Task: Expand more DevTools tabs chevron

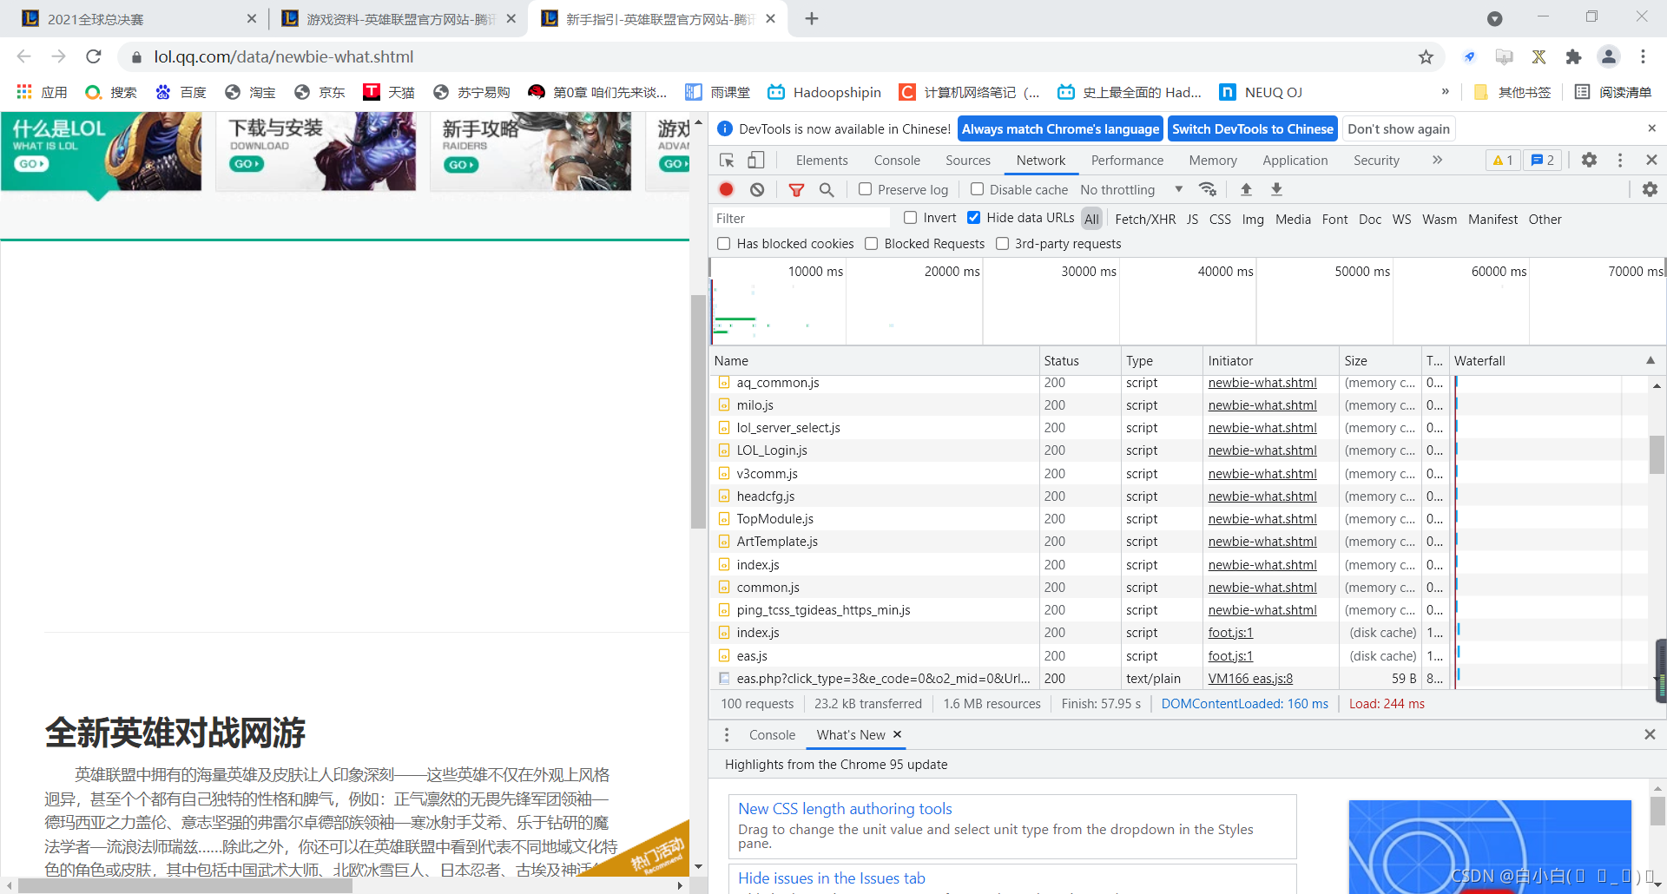Action: [x=1437, y=160]
